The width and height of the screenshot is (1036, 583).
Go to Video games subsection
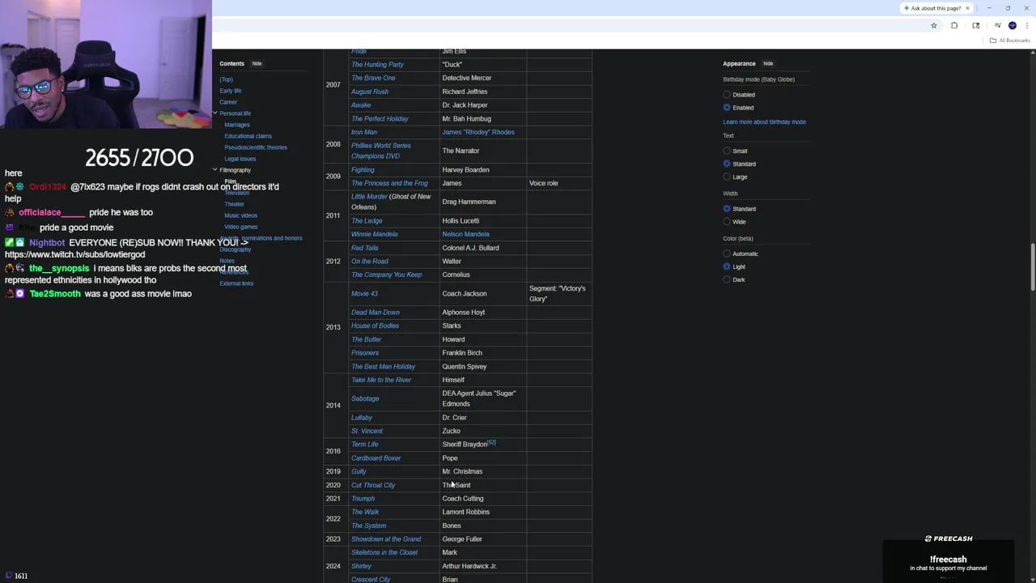tap(240, 227)
